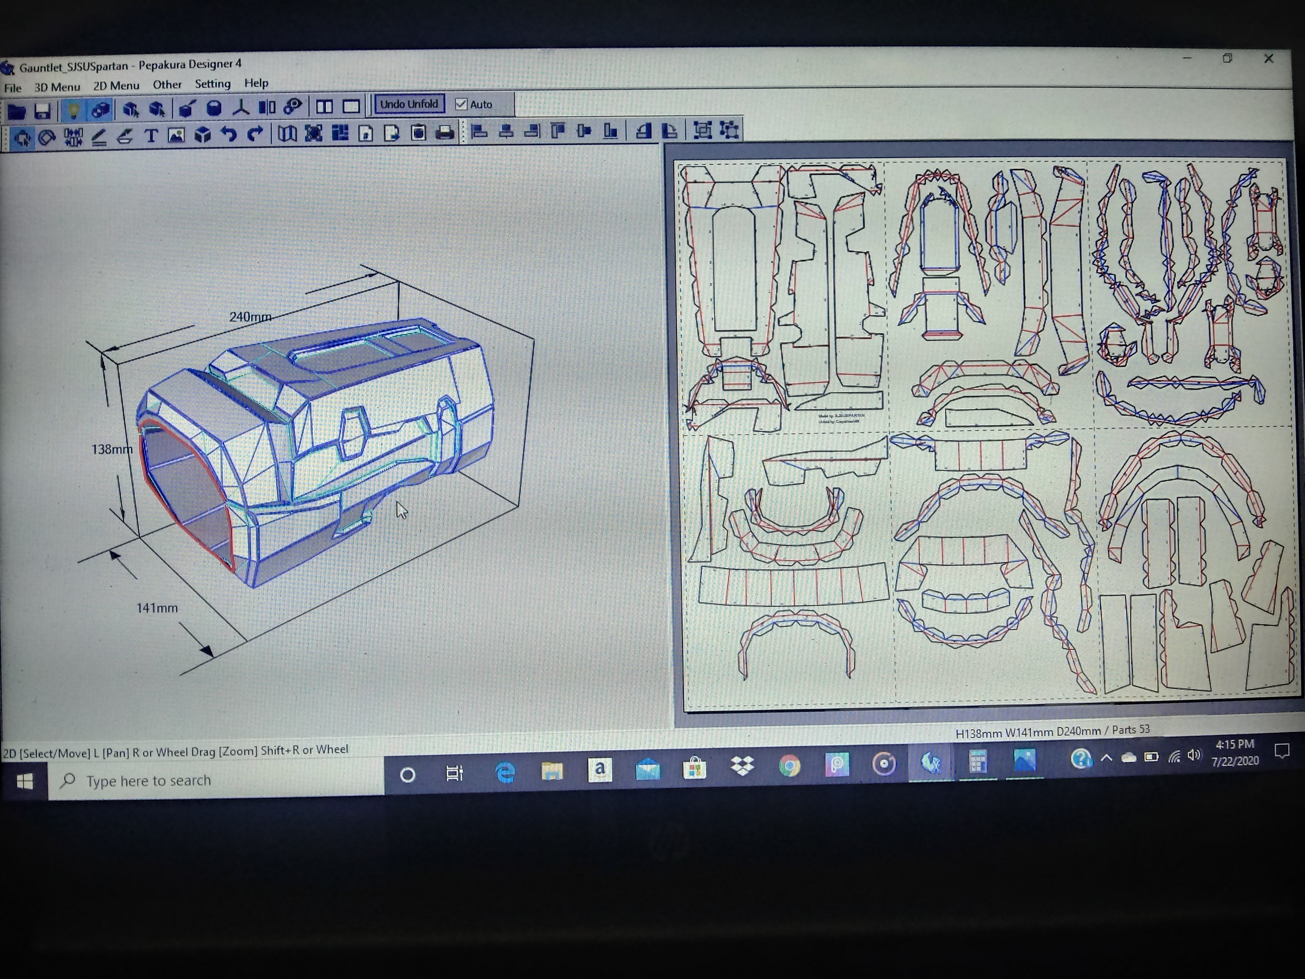Click the align left icon
Viewport: 1305px width, 979px height.
click(479, 131)
